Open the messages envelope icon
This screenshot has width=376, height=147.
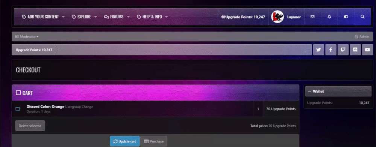312,17
